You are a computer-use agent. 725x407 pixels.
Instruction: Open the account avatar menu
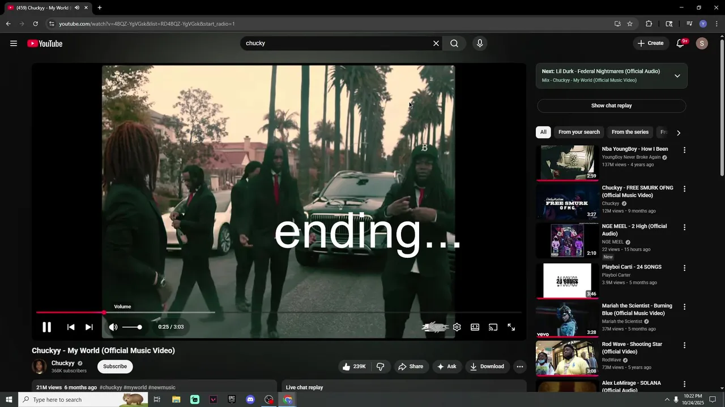[x=702, y=44]
